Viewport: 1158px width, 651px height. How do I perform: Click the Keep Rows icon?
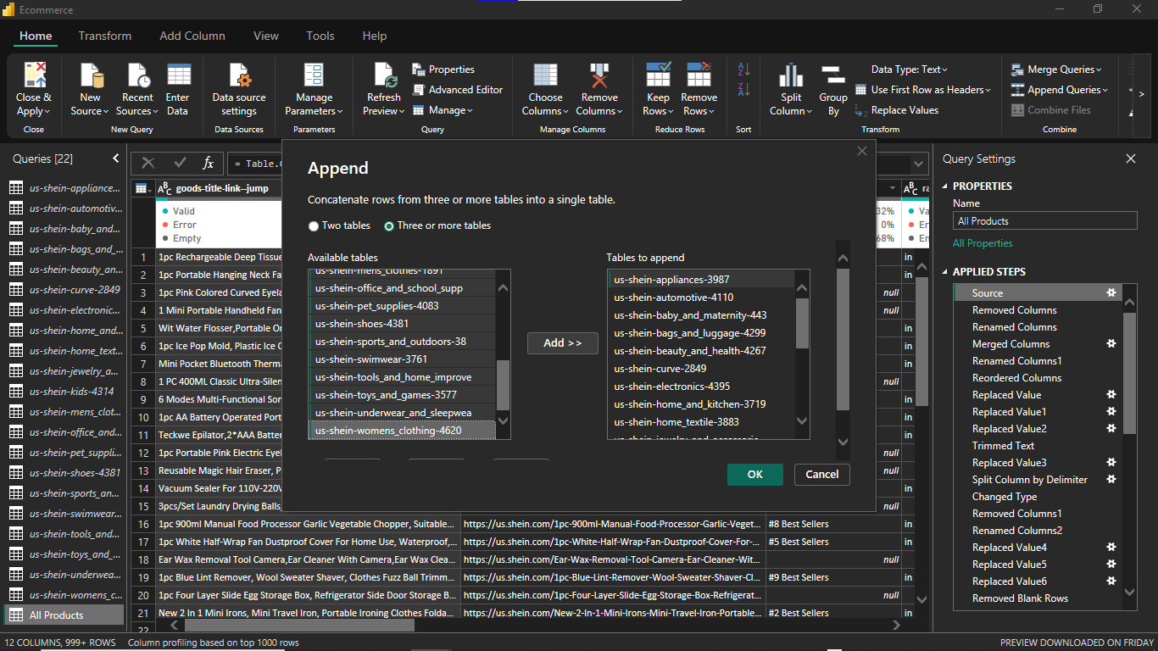pyautogui.click(x=658, y=76)
